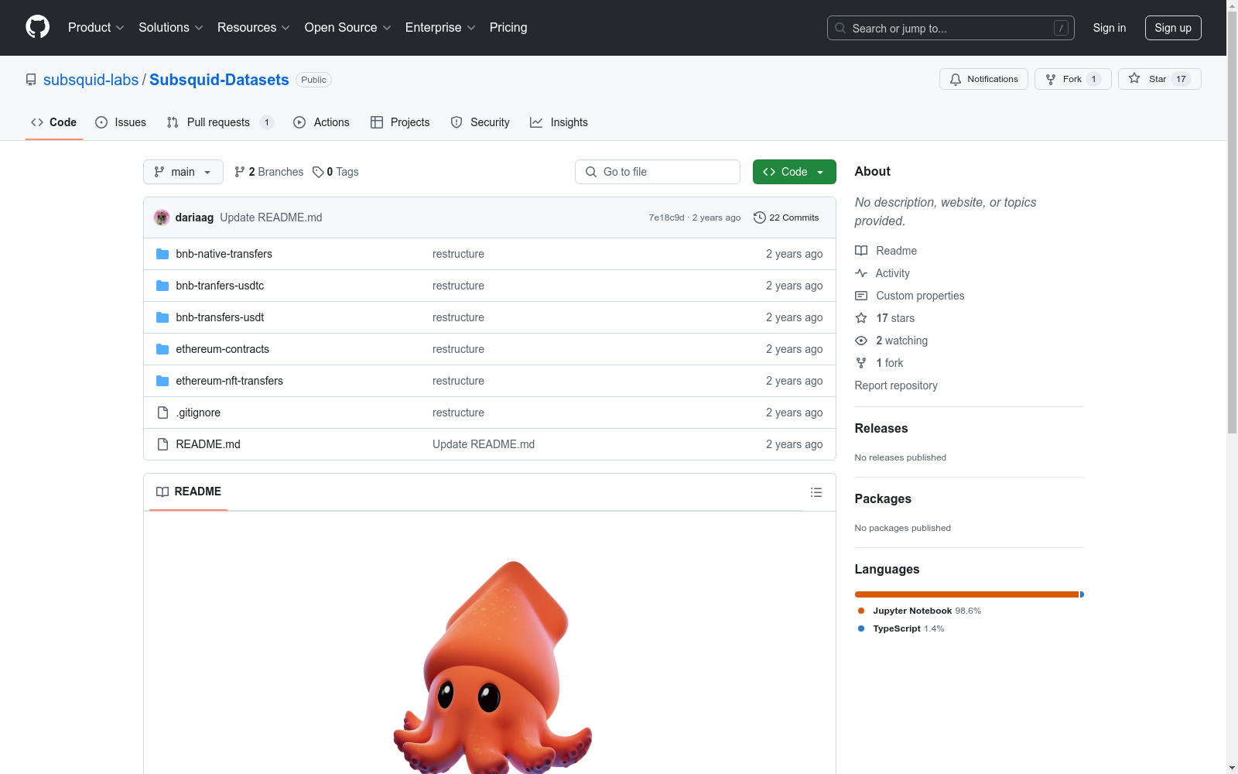Open the Pricing link
This screenshot has height=774, width=1238.
(508, 28)
